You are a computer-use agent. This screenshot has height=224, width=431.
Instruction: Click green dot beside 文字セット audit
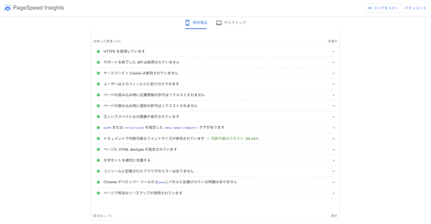98,160
